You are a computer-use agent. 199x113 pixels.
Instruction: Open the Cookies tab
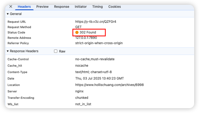point(115,7)
